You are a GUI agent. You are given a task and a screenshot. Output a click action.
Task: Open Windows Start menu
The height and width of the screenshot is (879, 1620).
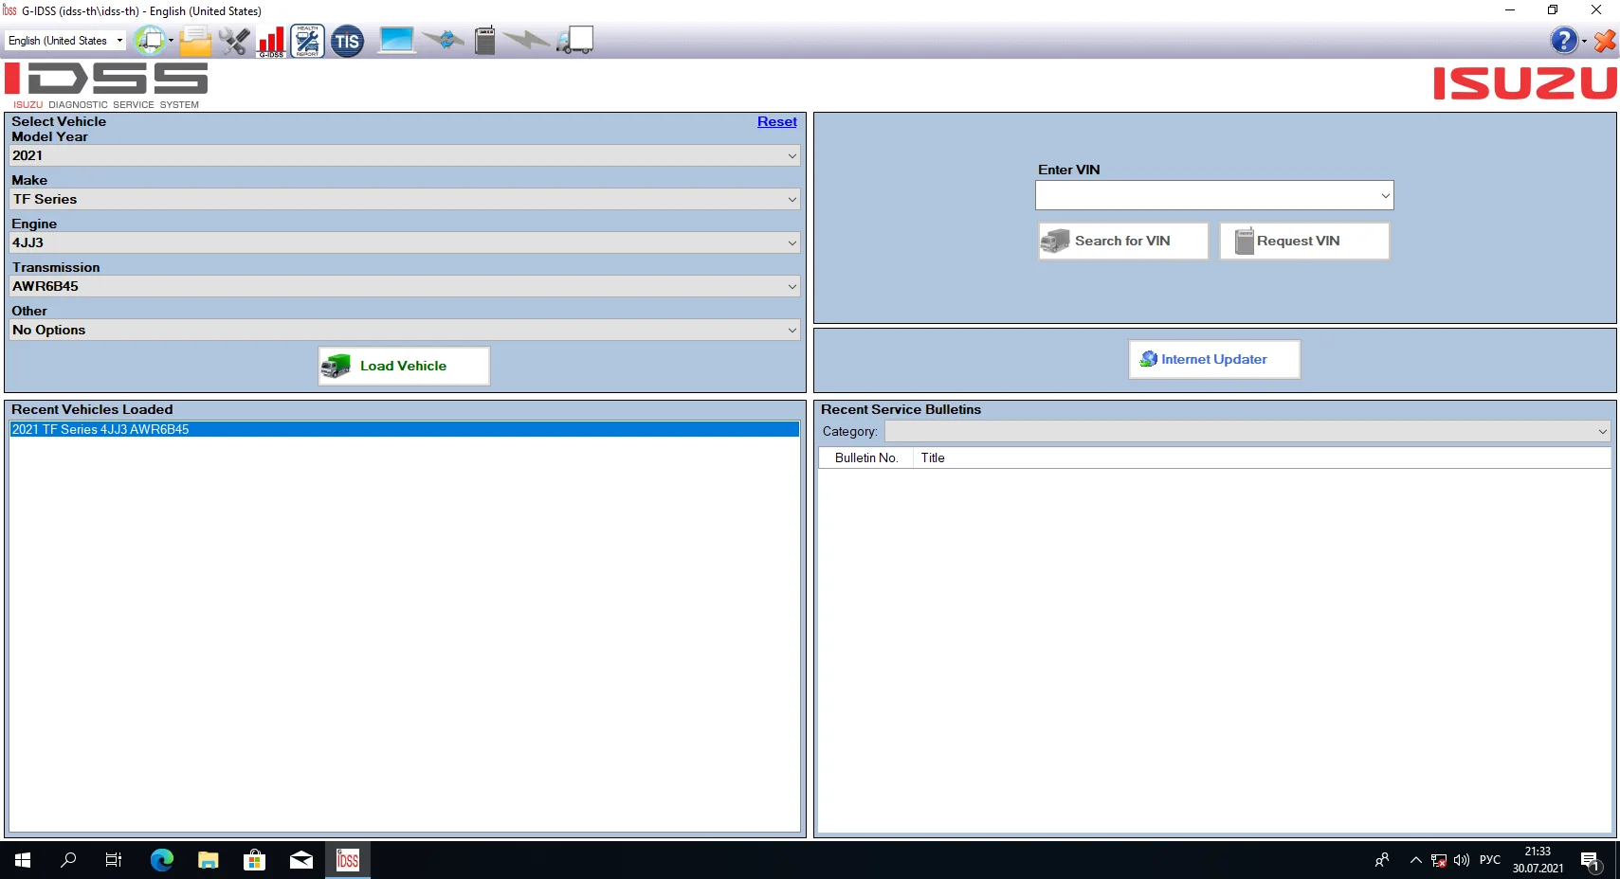[23, 860]
